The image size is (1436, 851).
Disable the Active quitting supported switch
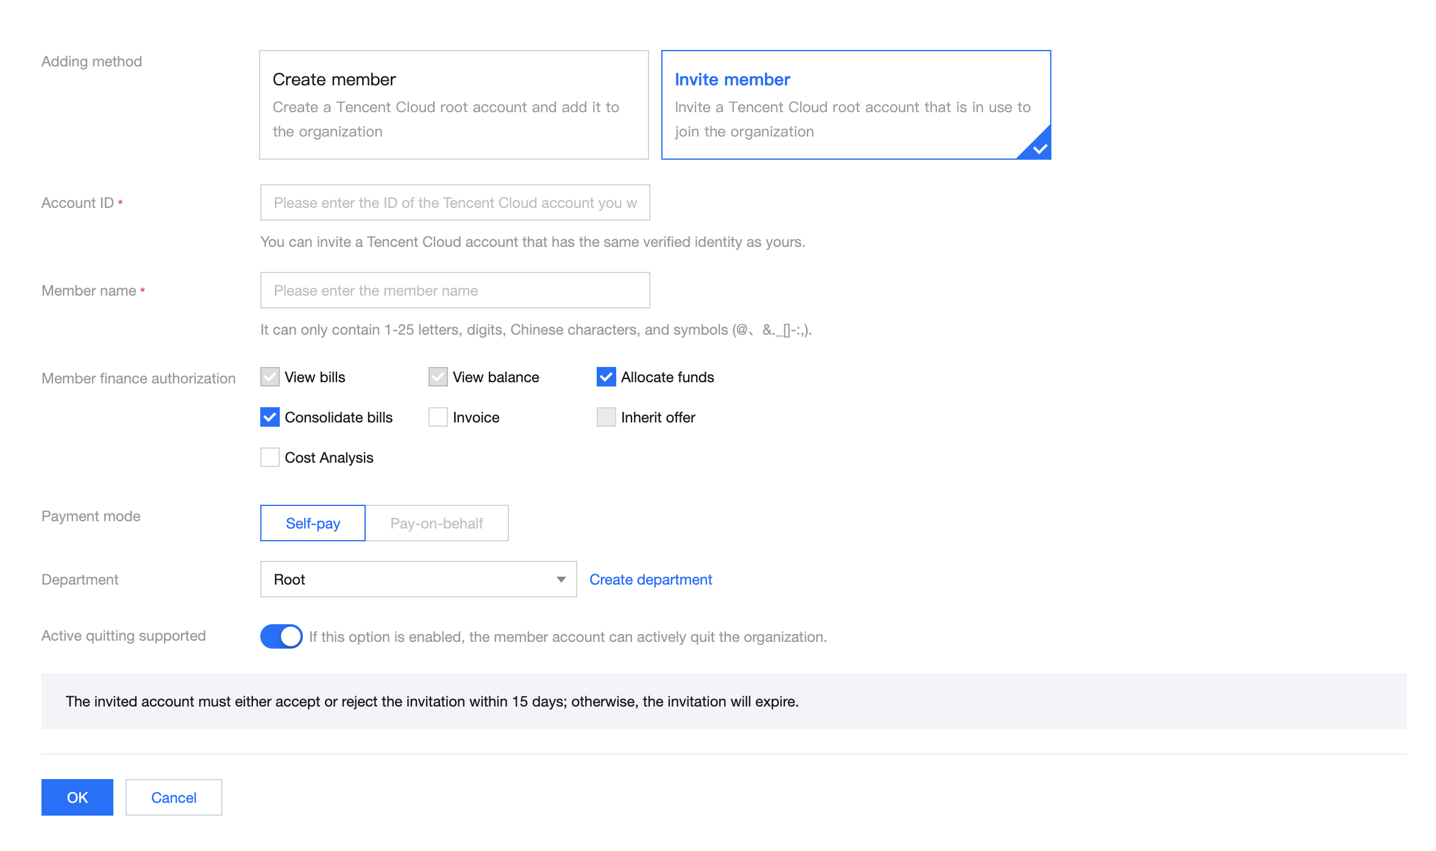(x=282, y=636)
